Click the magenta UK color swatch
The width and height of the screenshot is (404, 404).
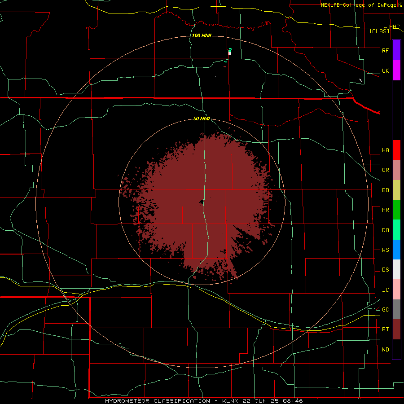tap(396, 70)
